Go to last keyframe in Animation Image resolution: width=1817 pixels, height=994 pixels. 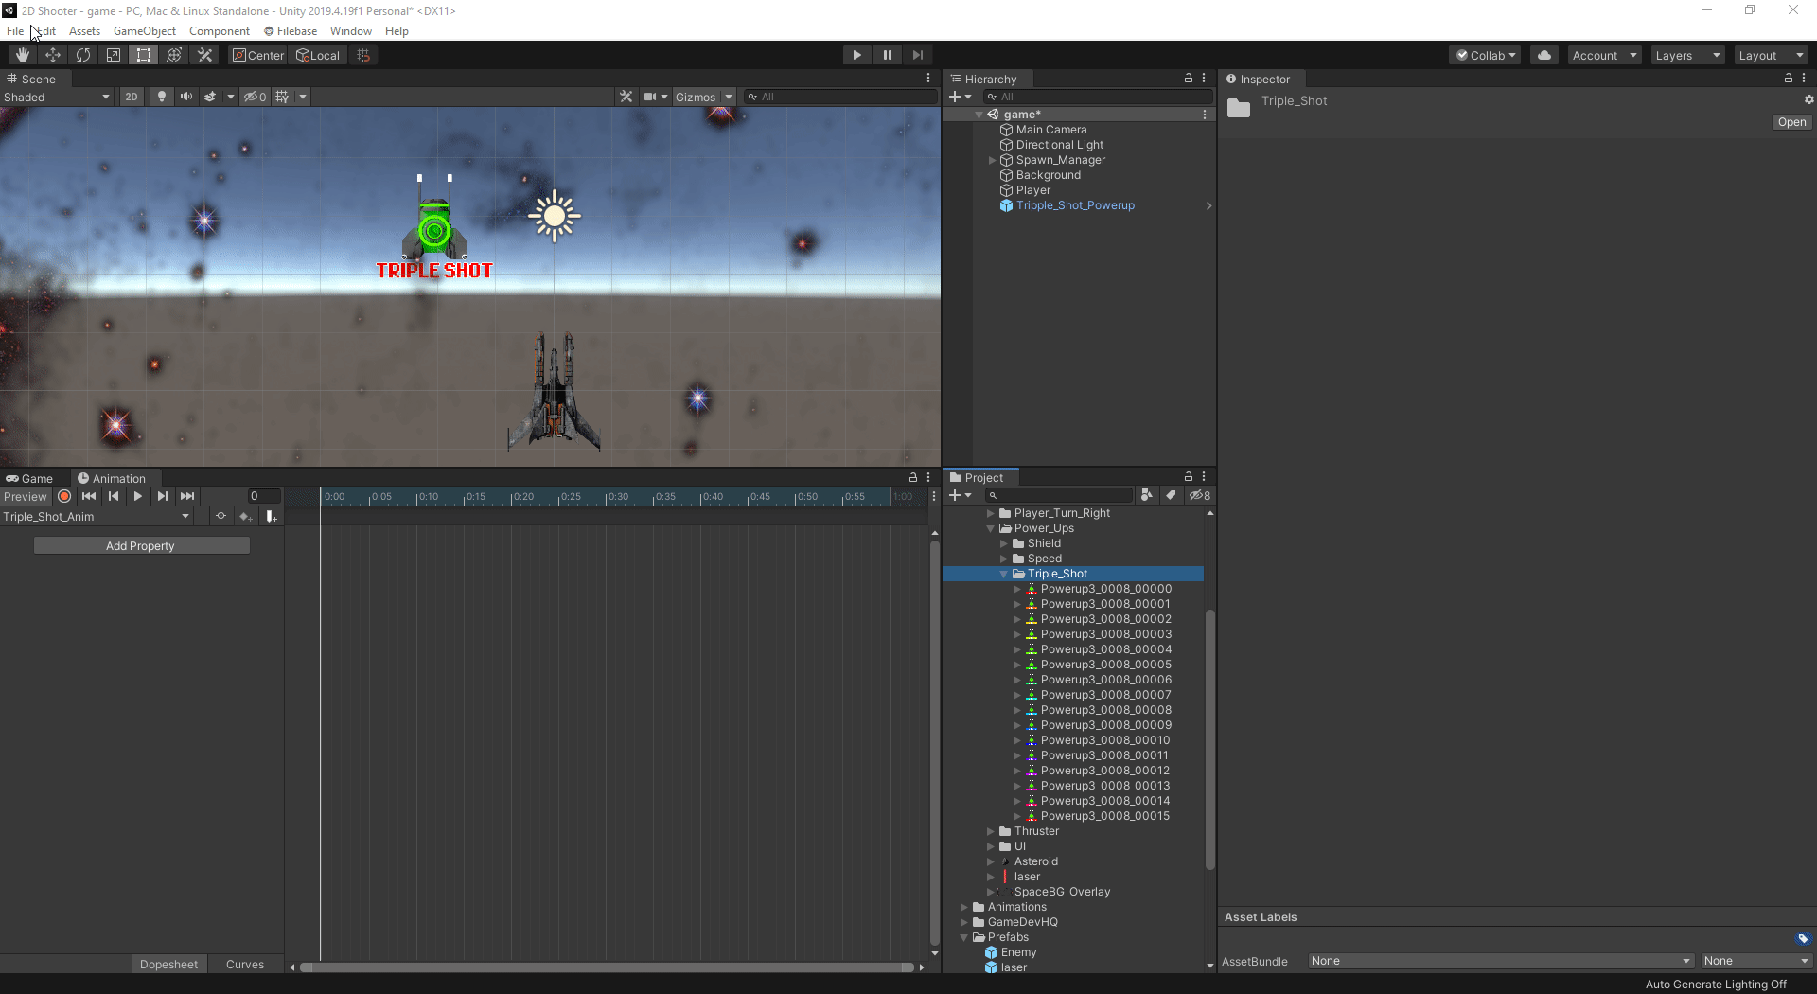187,496
